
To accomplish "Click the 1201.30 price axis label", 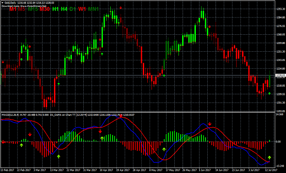I will pyautogui.click(x=281, y=103).
